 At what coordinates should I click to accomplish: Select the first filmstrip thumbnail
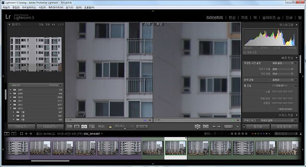click(x=17, y=148)
